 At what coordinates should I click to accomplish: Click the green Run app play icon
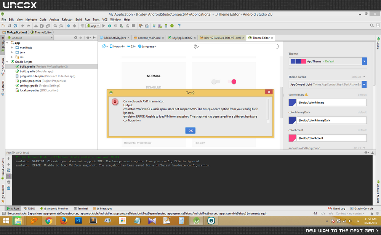104,26
